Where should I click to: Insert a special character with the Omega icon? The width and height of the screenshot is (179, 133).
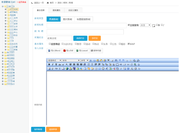click(x=100, y=69)
